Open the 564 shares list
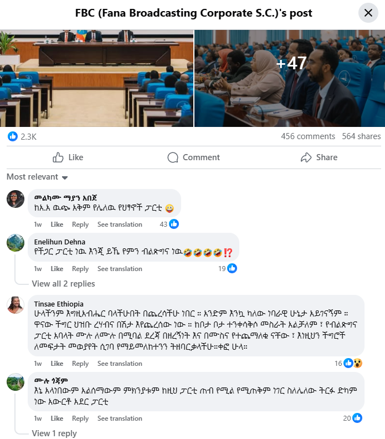 [361, 136]
